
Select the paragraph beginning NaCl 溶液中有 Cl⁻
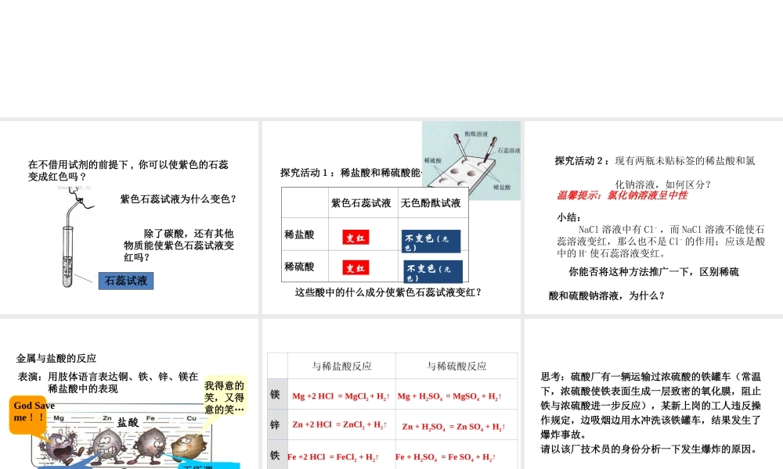point(661,242)
